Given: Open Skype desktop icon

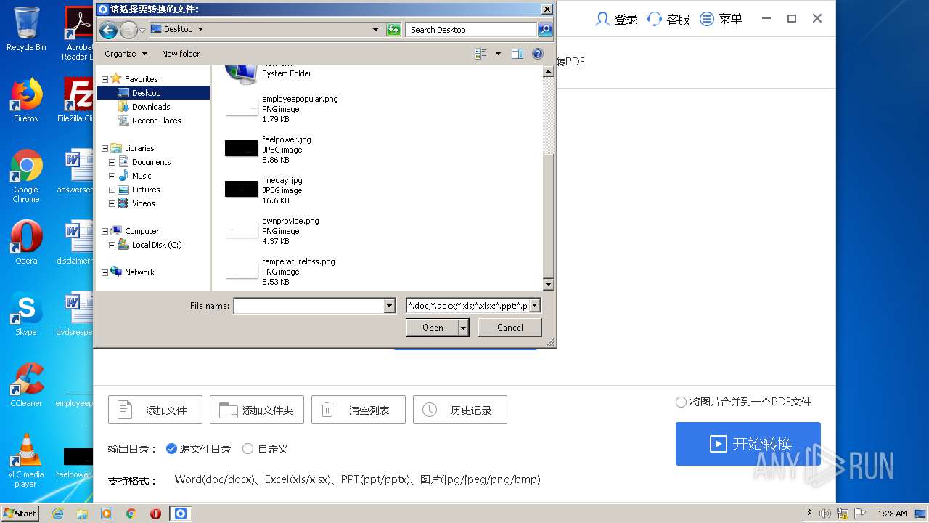Looking at the screenshot, I should click(26, 314).
